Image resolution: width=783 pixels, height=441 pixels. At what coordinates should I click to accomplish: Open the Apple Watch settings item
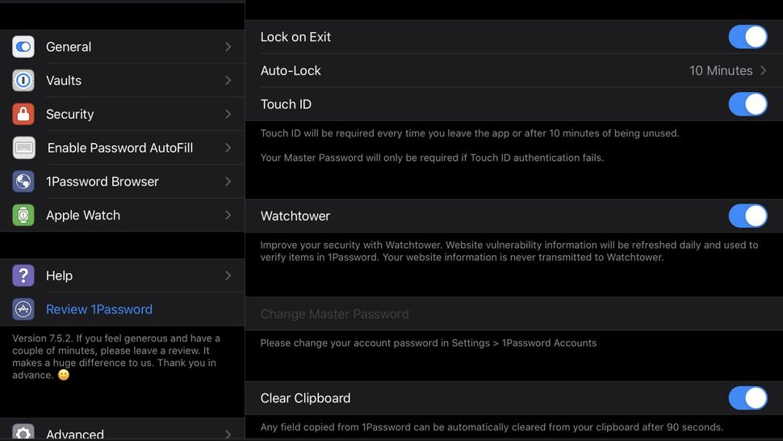click(83, 215)
